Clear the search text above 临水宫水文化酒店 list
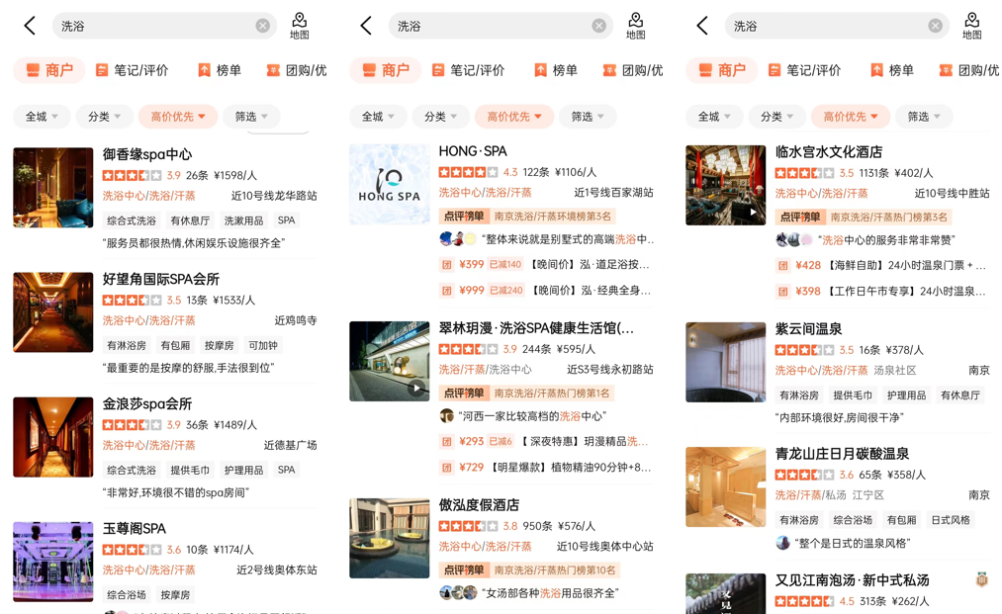The image size is (1002, 614). [935, 26]
